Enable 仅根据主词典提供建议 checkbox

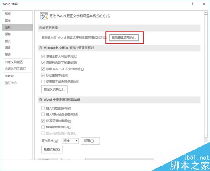tap(43, 82)
